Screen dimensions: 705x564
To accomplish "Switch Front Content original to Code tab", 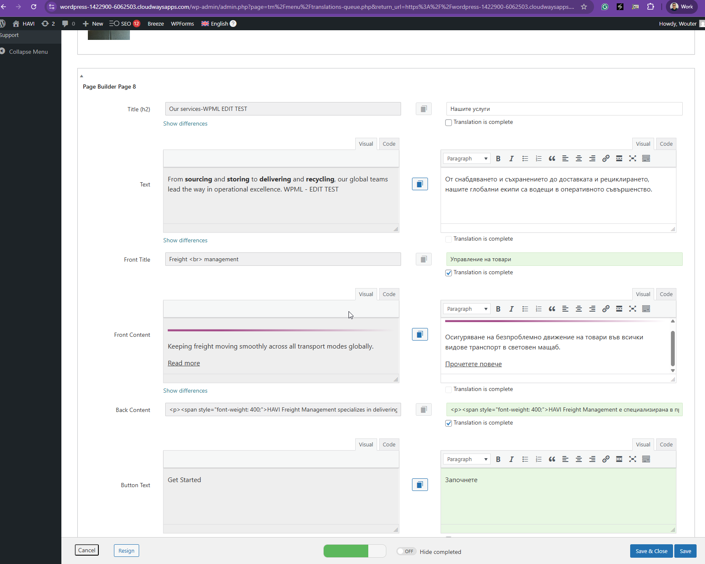I will (x=389, y=294).
